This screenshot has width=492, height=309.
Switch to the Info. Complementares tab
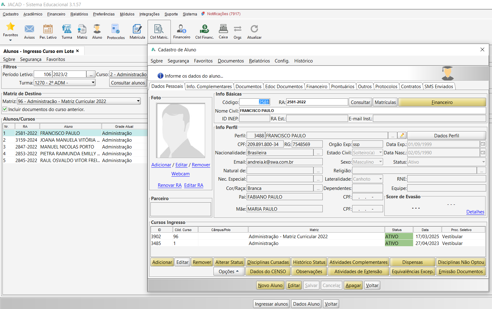209,87
